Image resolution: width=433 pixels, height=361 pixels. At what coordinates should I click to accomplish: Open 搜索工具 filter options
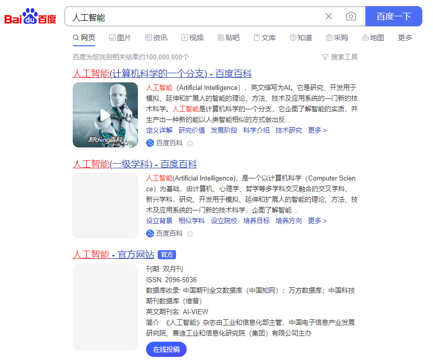[x=340, y=57]
